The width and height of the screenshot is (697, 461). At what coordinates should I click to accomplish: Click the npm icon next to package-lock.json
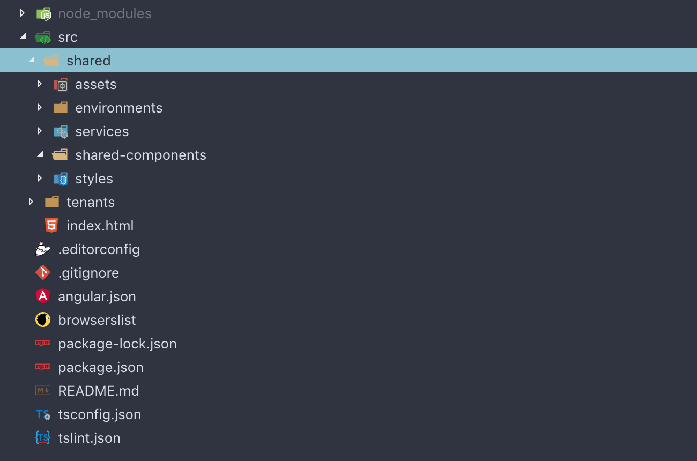point(43,343)
